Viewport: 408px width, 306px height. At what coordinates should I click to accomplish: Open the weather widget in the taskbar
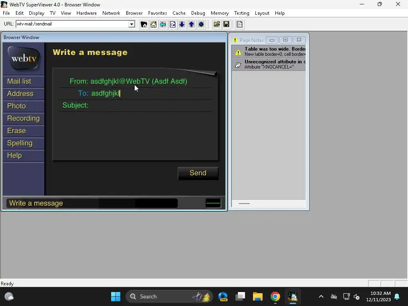click(x=9, y=296)
